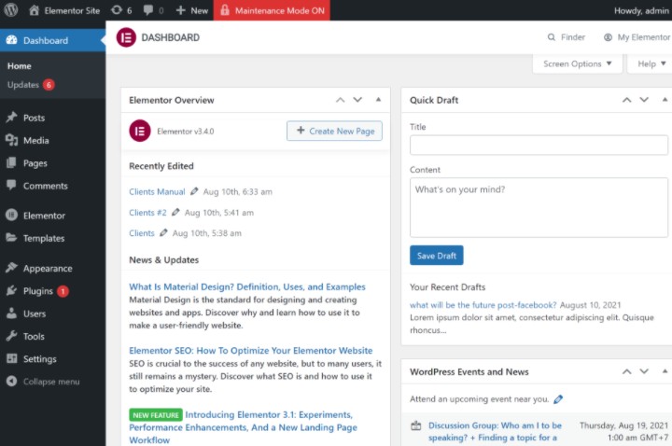The height and width of the screenshot is (446, 672).
Task: Click the Quick Draft Title input field
Action: 539,145
